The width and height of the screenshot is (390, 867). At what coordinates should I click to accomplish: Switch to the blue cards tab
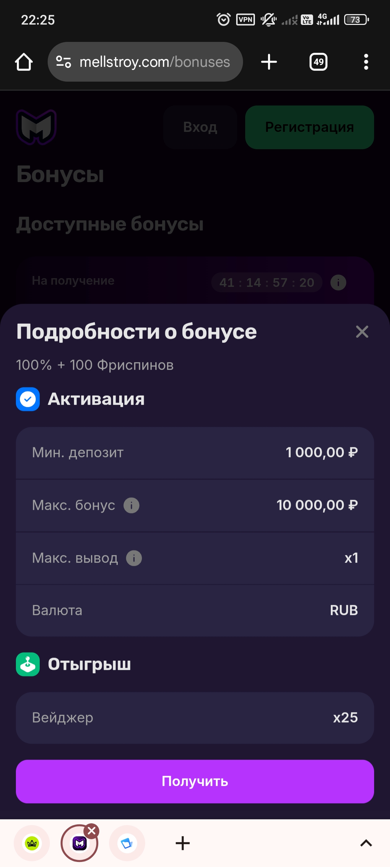[x=127, y=844]
